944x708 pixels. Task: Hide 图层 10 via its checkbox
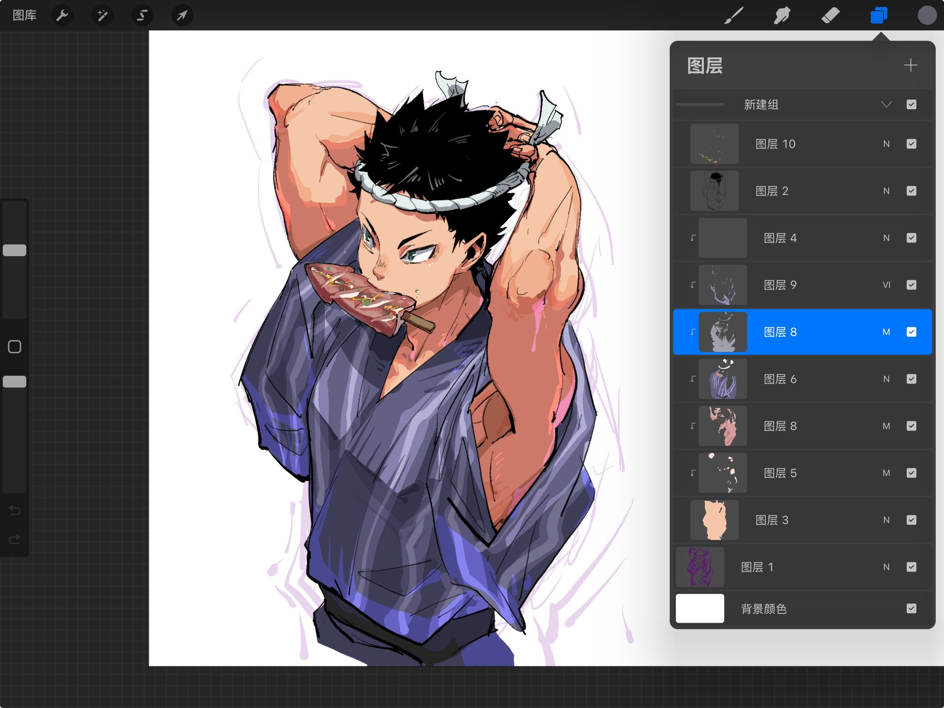click(x=911, y=144)
